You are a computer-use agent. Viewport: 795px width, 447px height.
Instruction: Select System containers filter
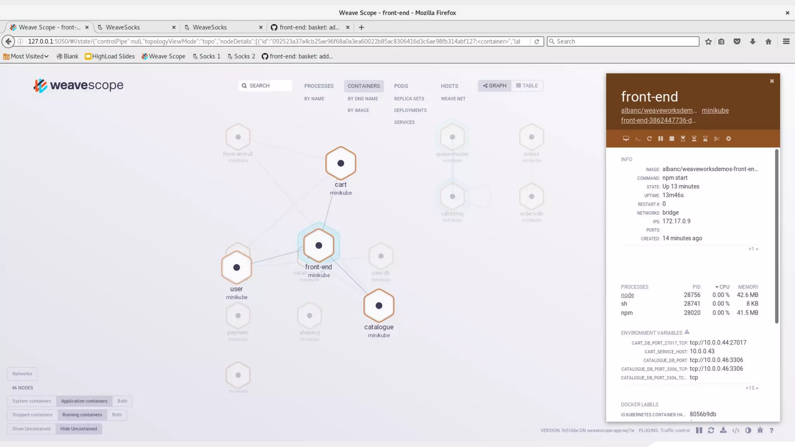point(31,401)
